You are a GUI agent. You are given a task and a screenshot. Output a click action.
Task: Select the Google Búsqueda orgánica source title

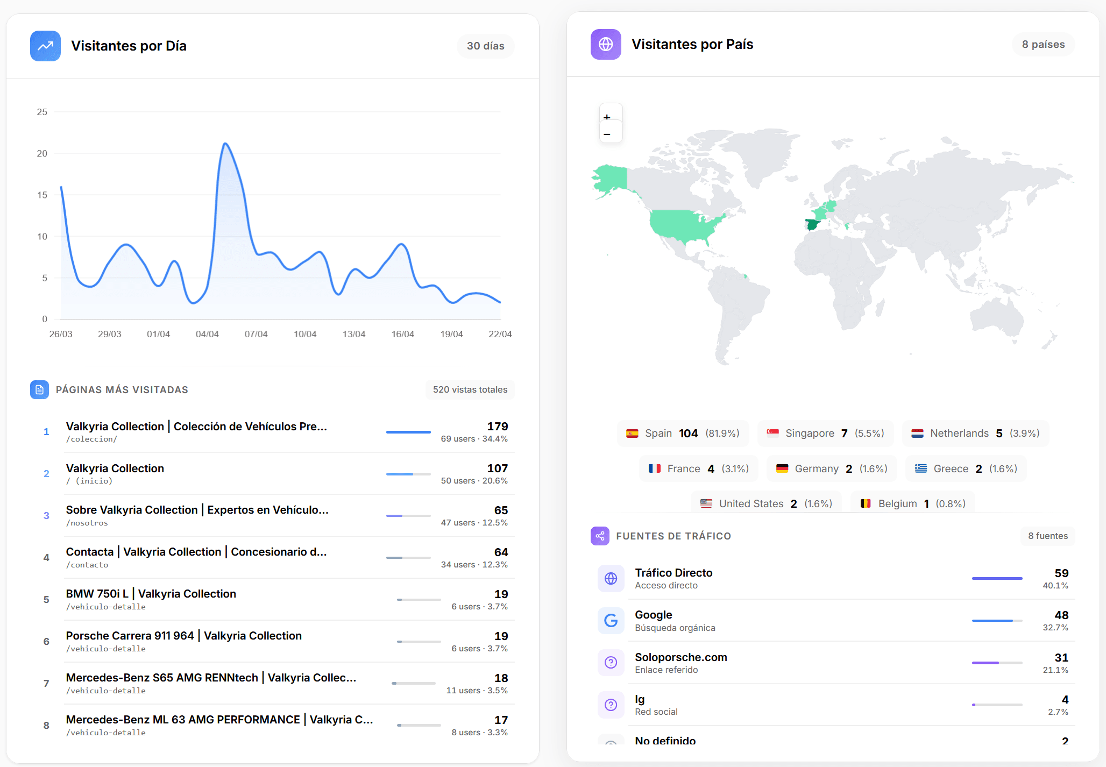tap(654, 615)
